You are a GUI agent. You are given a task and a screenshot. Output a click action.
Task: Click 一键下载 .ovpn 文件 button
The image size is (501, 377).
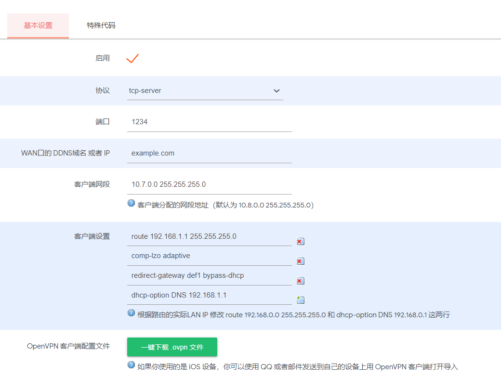(172, 347)
